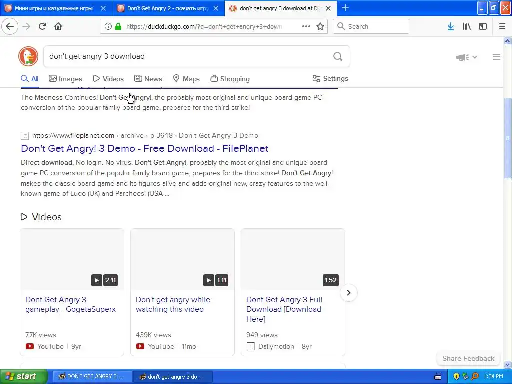Click '7.7K views' text

coord(41,335)
